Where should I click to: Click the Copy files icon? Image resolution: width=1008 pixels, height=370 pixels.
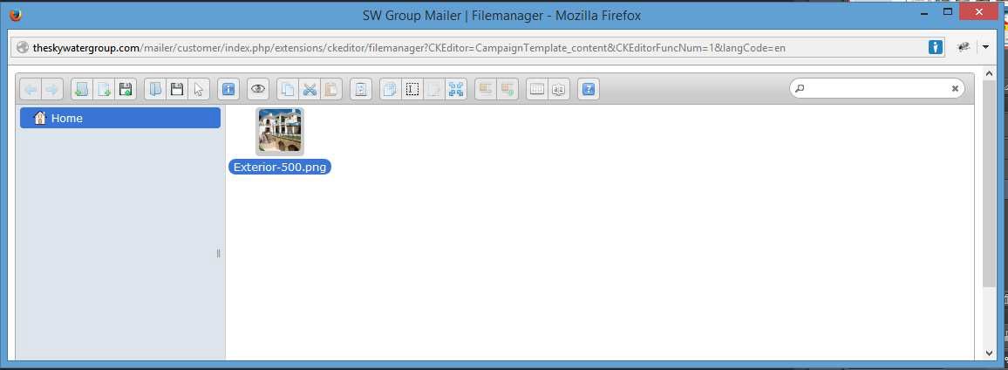pos(289,89)
